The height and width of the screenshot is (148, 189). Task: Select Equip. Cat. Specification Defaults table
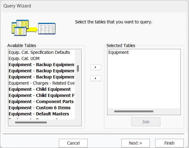pyautogui.click(x=39, y=52)
